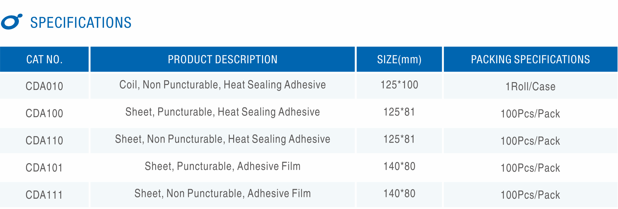Click the SPECIFICATIONS heading text
This screenshot has height=209, width=618.
click(x=81, y=23)
